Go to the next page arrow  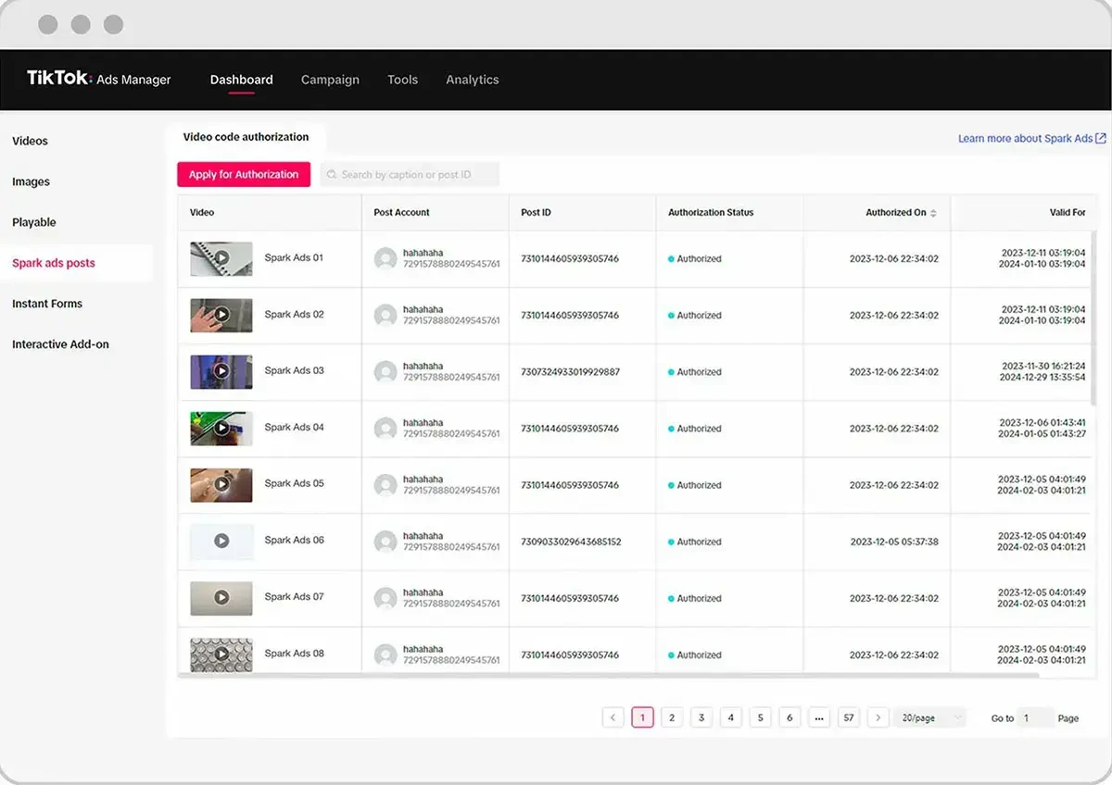click(x=878, y=717)
